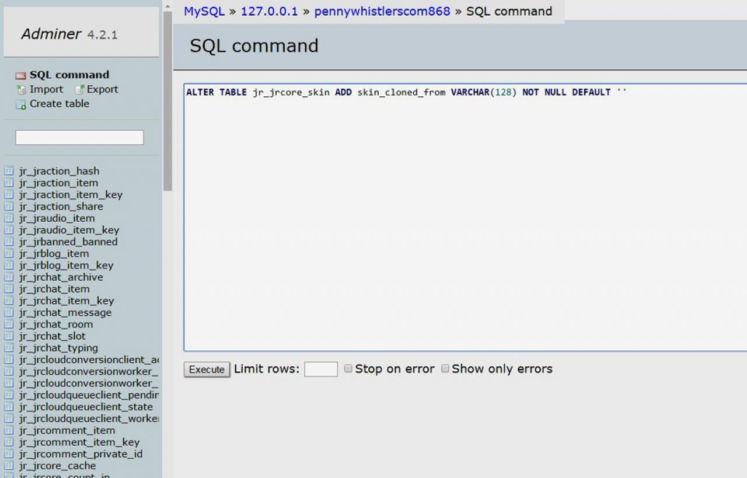This screenshot has width=747, height=478.
Task: Select table icon beside jr_jrchat_item_key
Action: [9, 301]
